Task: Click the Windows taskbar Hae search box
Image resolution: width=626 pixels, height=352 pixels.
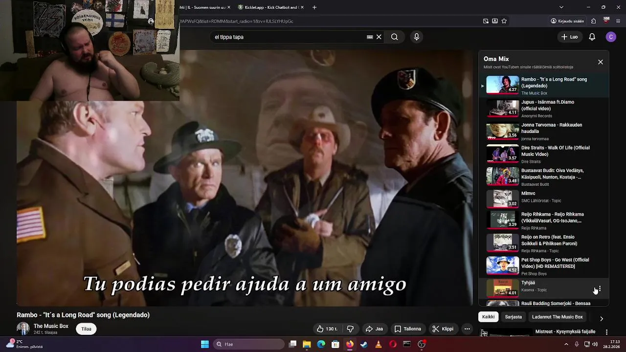Action: [x=249, y=344]
